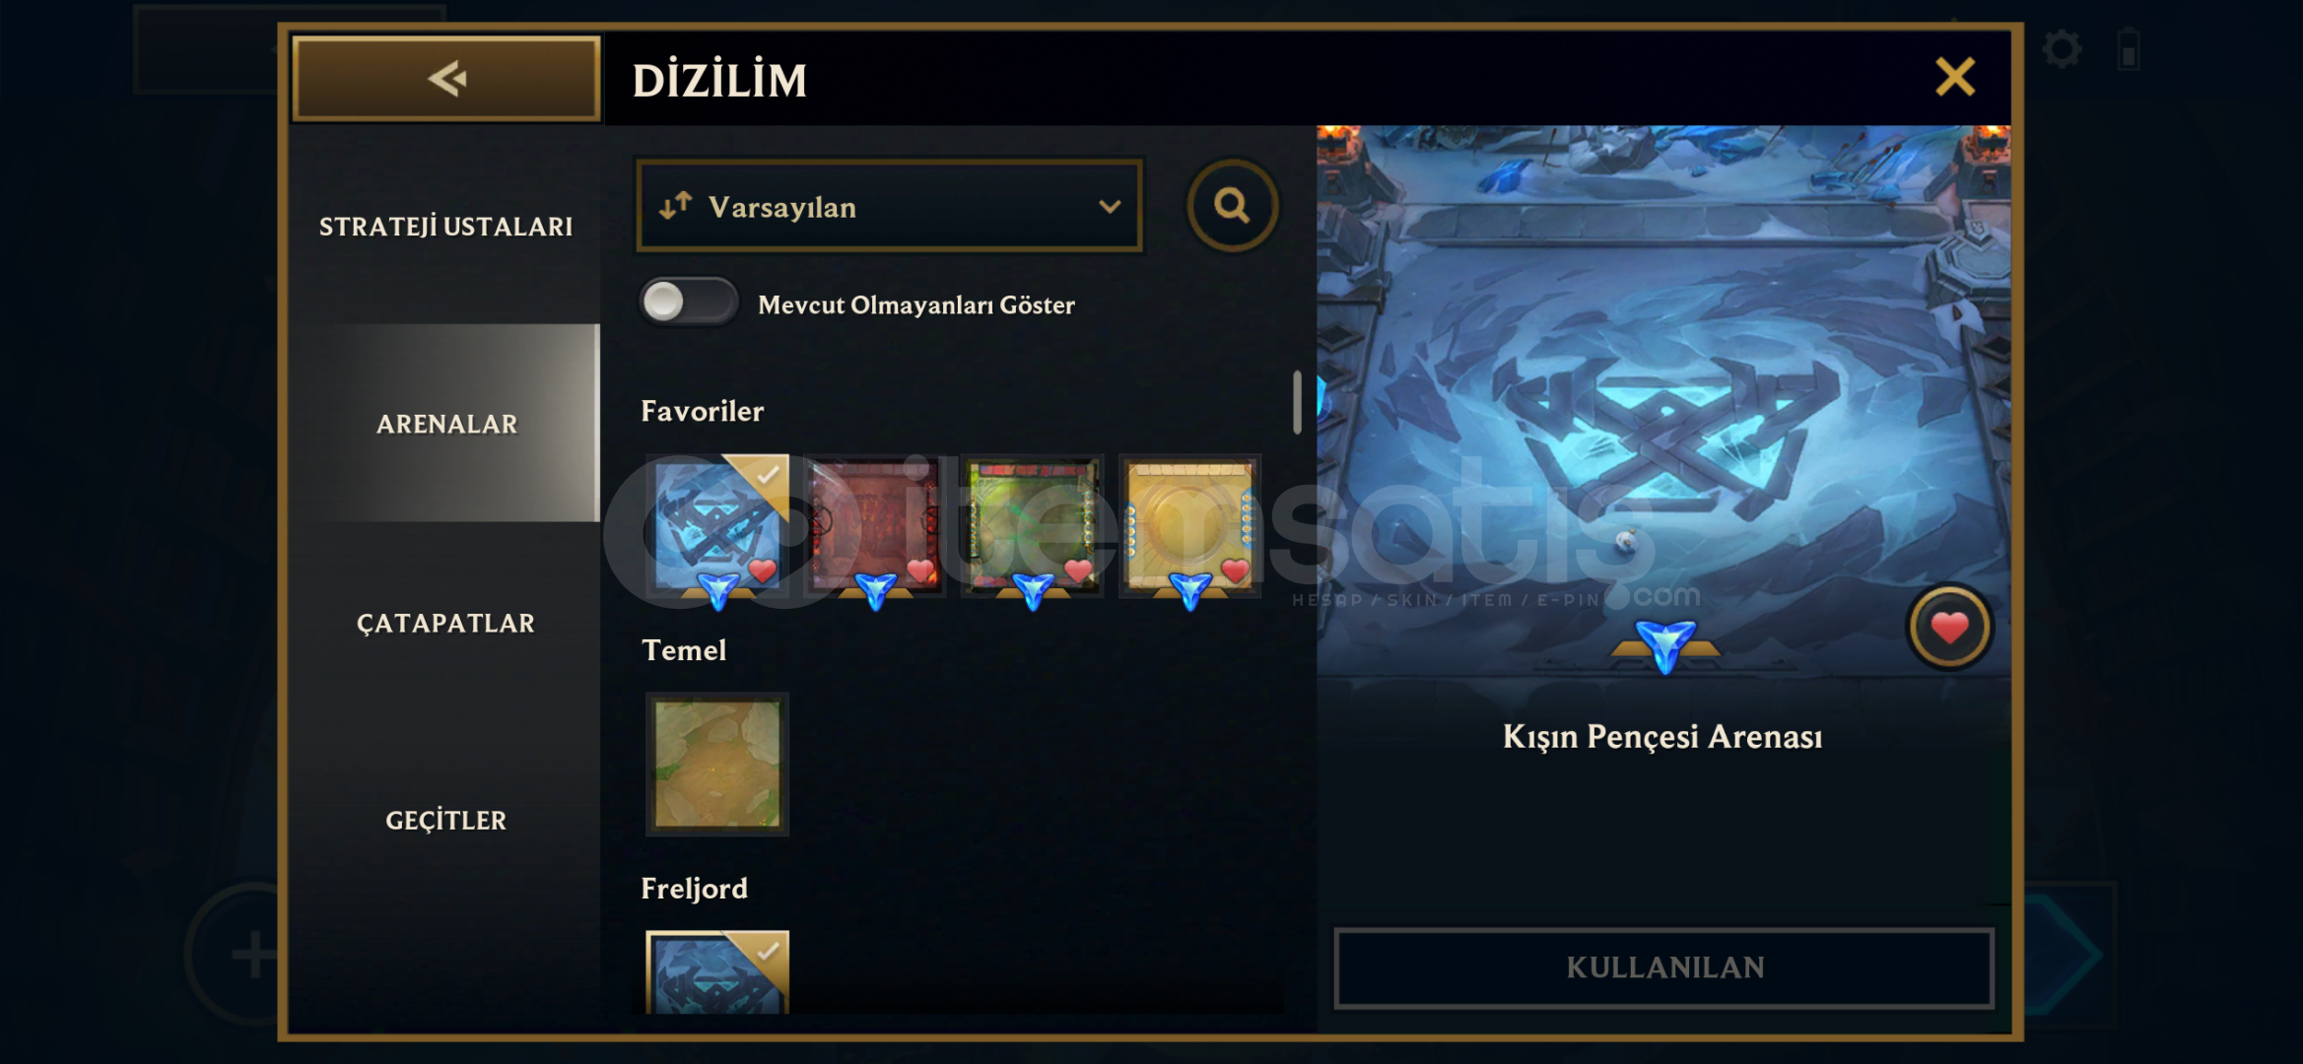Open the arena search magnifier
This screenshot has width=2303, height=1064.
click(1232, 205)
